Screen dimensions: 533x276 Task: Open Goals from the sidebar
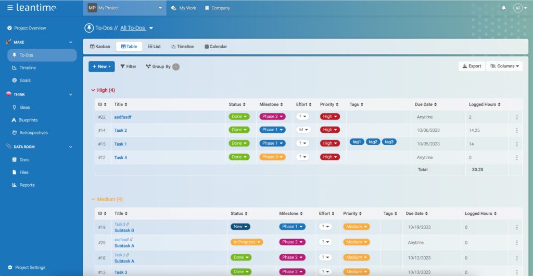click(x=25, y=80)
